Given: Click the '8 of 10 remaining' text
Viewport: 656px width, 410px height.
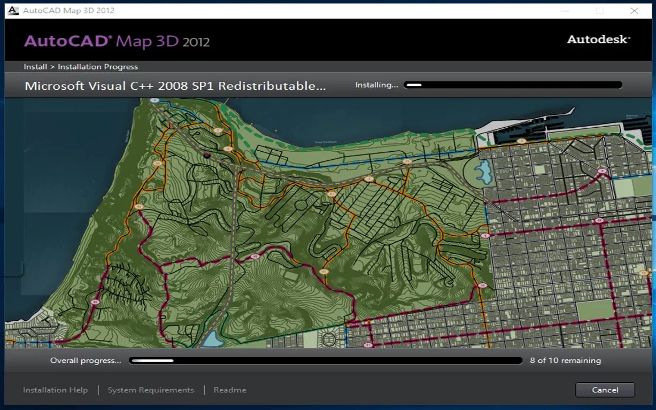Looking at the screenshot, I should [x=565, y=361].
